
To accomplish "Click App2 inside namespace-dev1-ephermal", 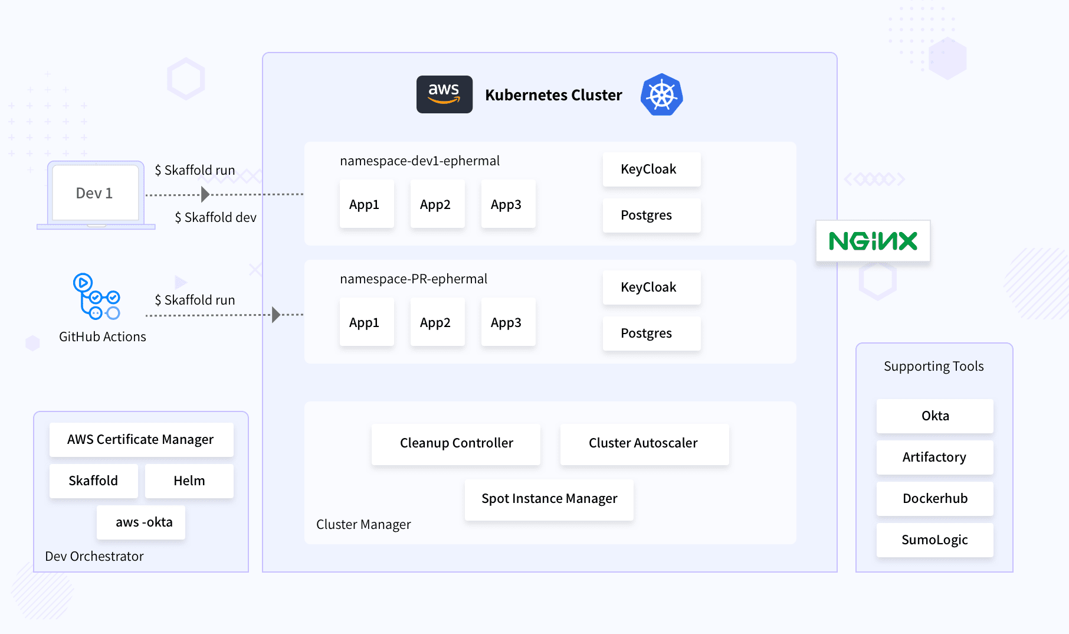I will (437, 204).
